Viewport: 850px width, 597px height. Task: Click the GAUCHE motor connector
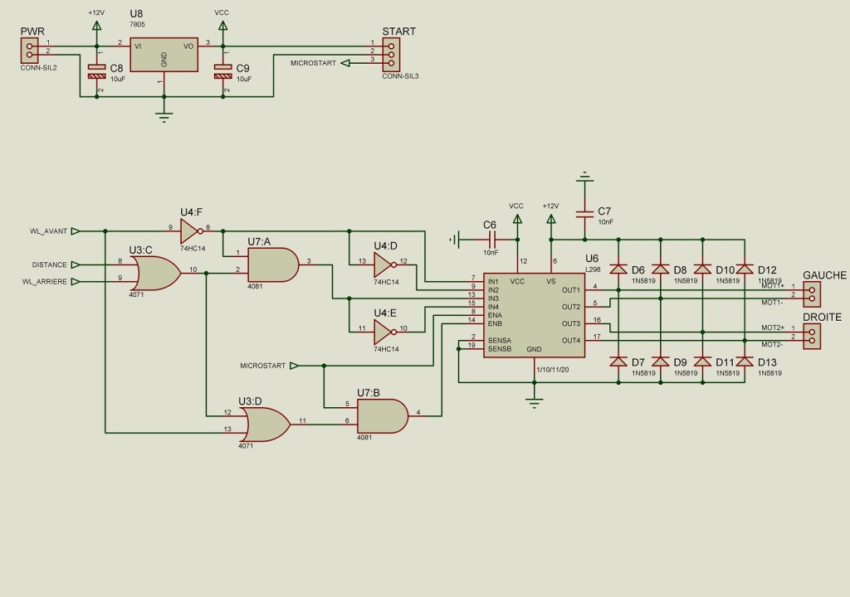pyautogui.click(x=811, y=294)
